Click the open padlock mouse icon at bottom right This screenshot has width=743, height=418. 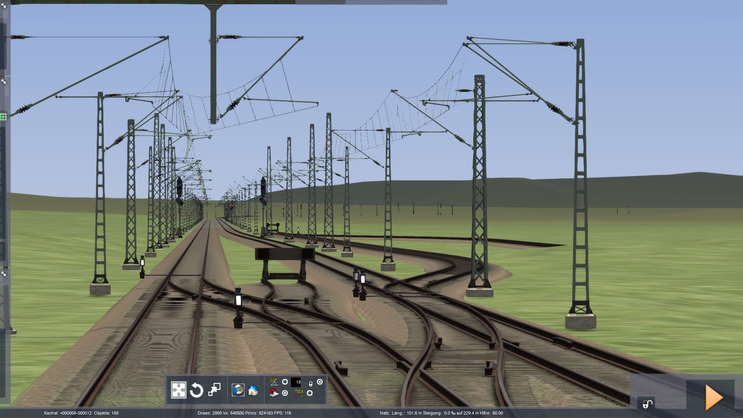coord(647,404)
